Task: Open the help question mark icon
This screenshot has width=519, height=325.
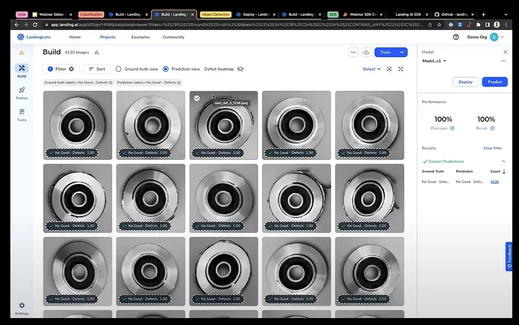Action: [456, 37]
